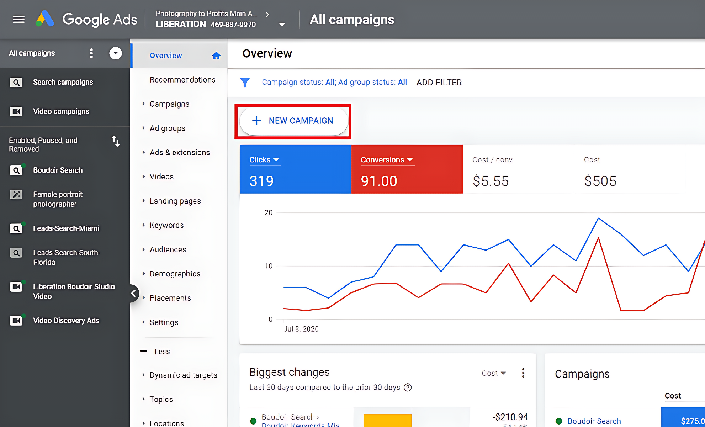Viewport: 705px width, 427px height.
Task: Toggle campaign sort order arrows icon
Action: point(115,141)
